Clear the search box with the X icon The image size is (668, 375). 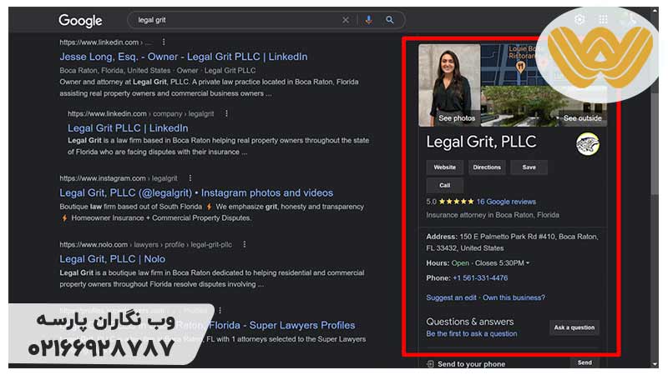point(346,20)
